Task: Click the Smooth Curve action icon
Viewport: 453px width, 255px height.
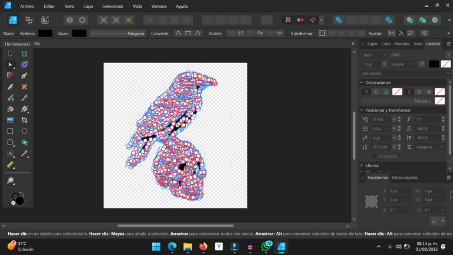Action: [x=260, y=33]
